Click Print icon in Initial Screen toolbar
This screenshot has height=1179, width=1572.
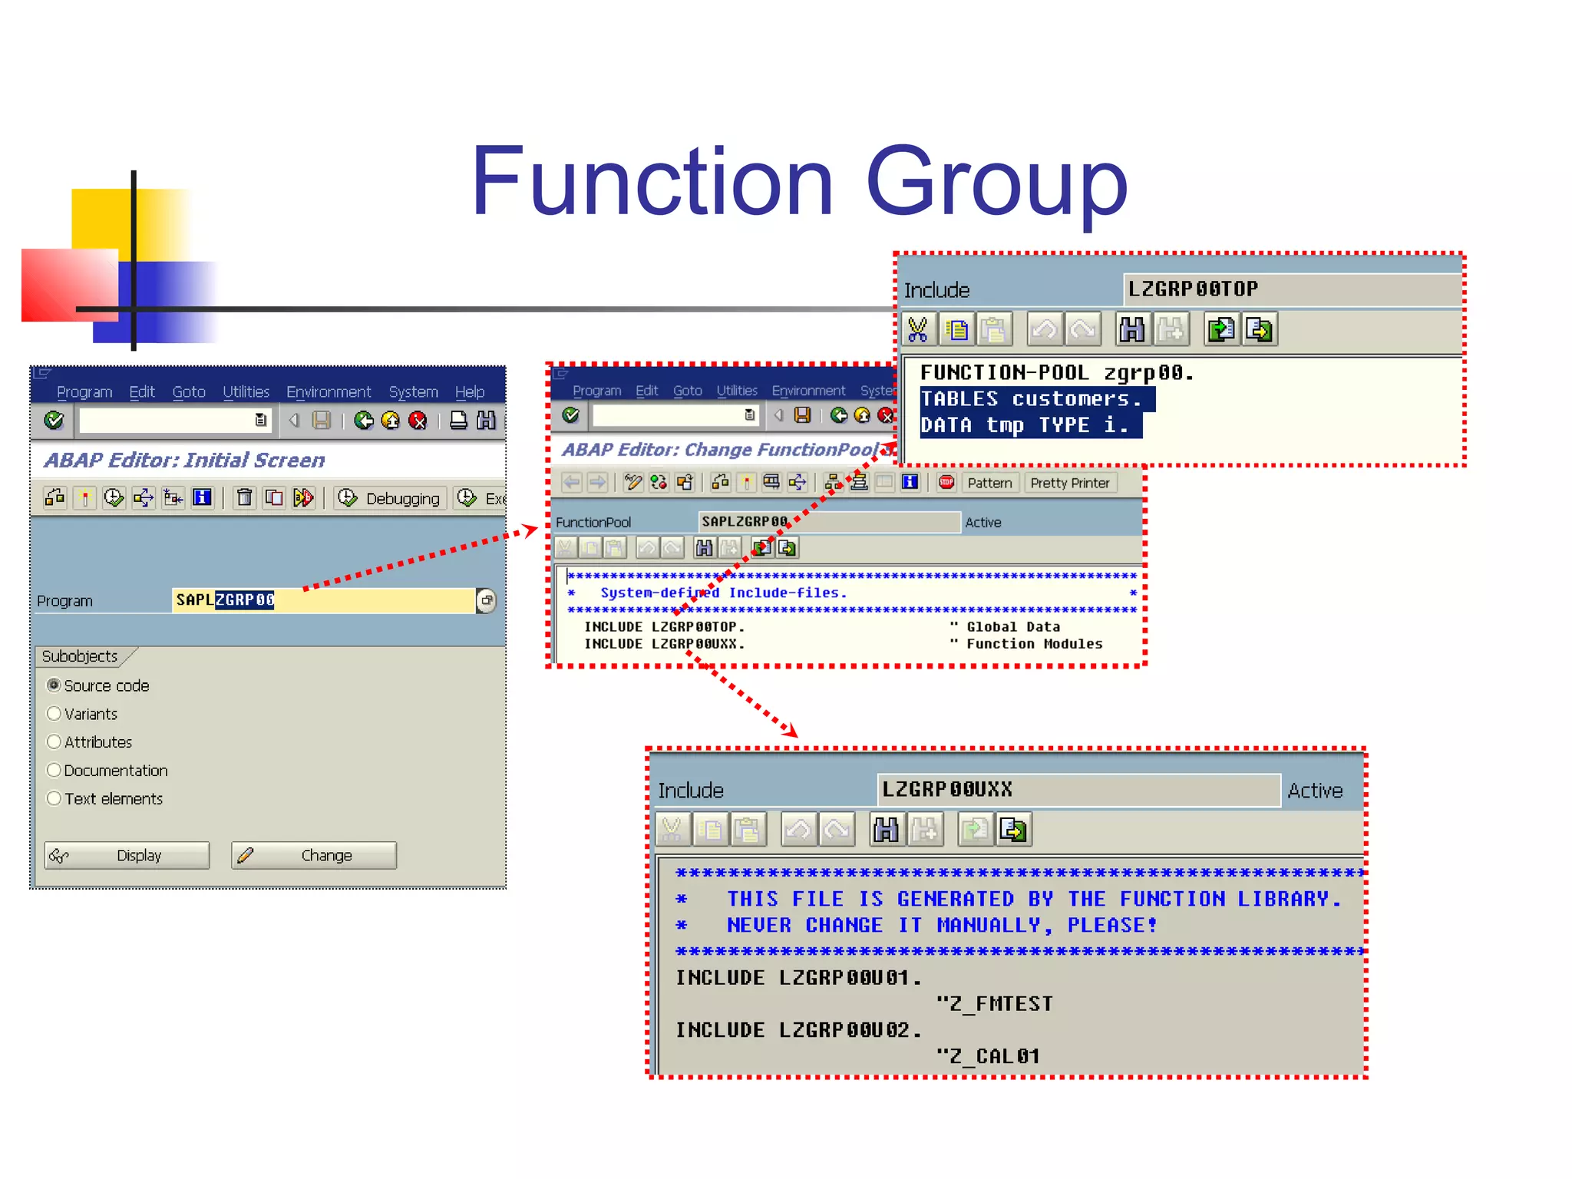click(x=458, y=420)
